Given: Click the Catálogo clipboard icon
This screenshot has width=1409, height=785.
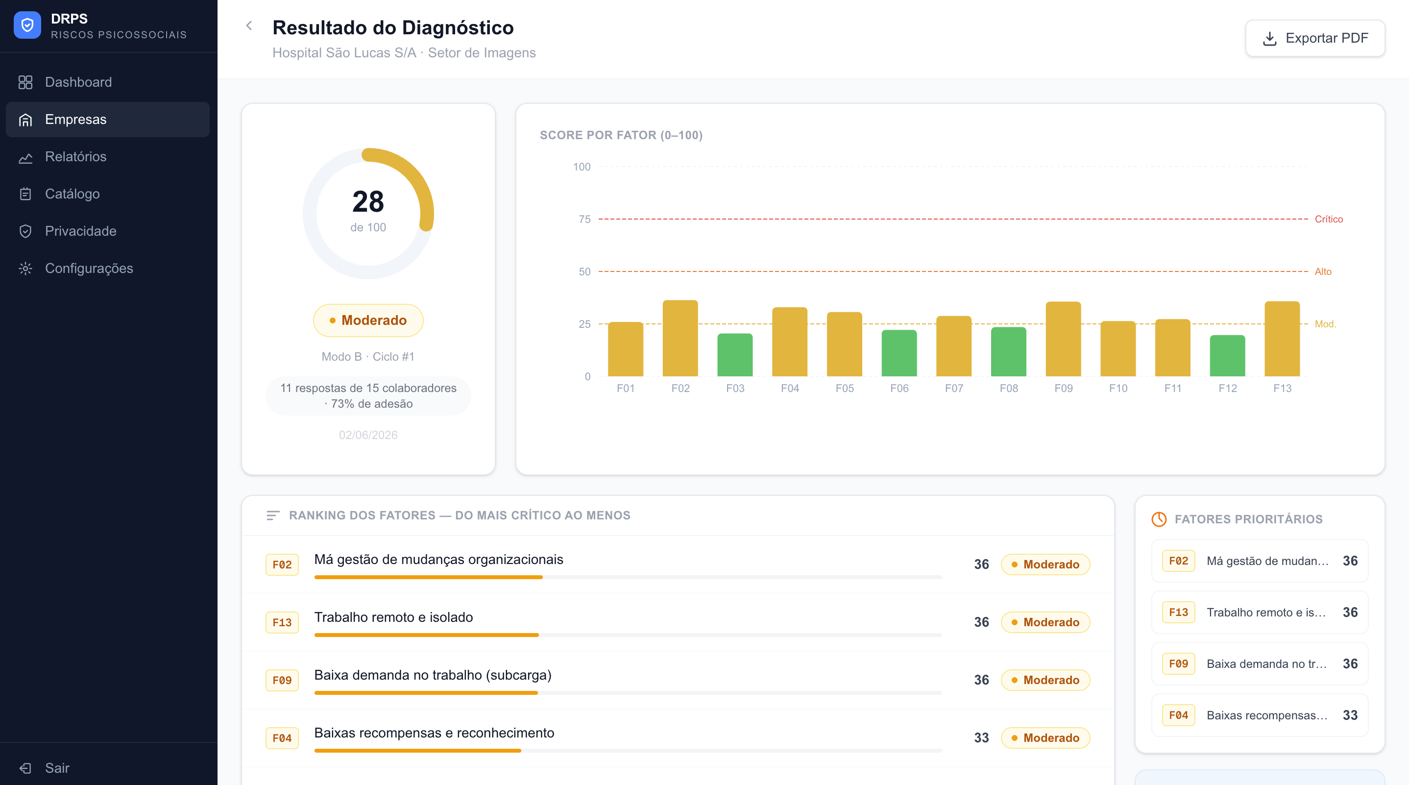Looking at the screenshot, I should click(25, 194).
